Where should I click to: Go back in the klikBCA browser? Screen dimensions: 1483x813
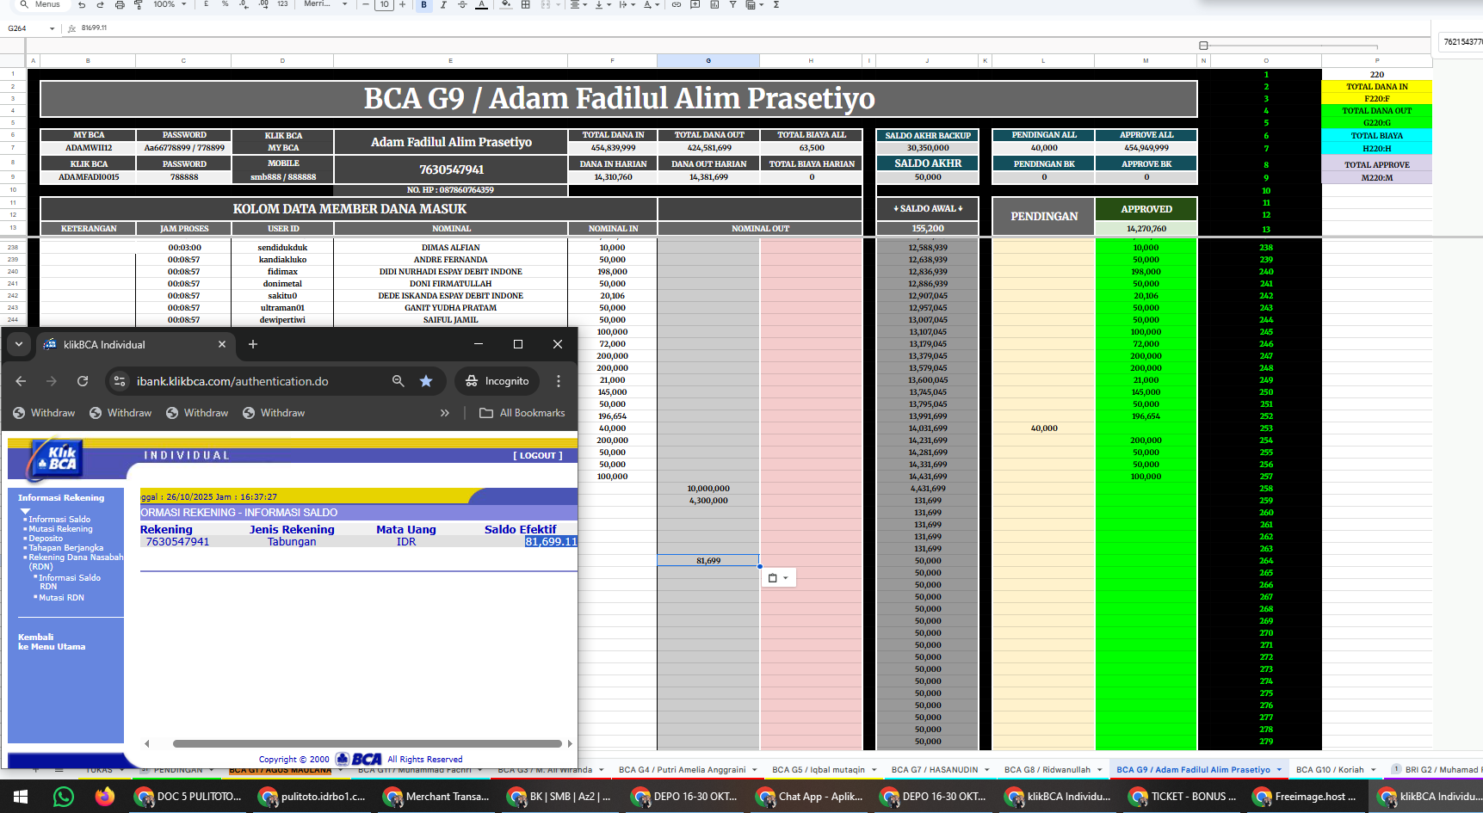pos(21,381)
